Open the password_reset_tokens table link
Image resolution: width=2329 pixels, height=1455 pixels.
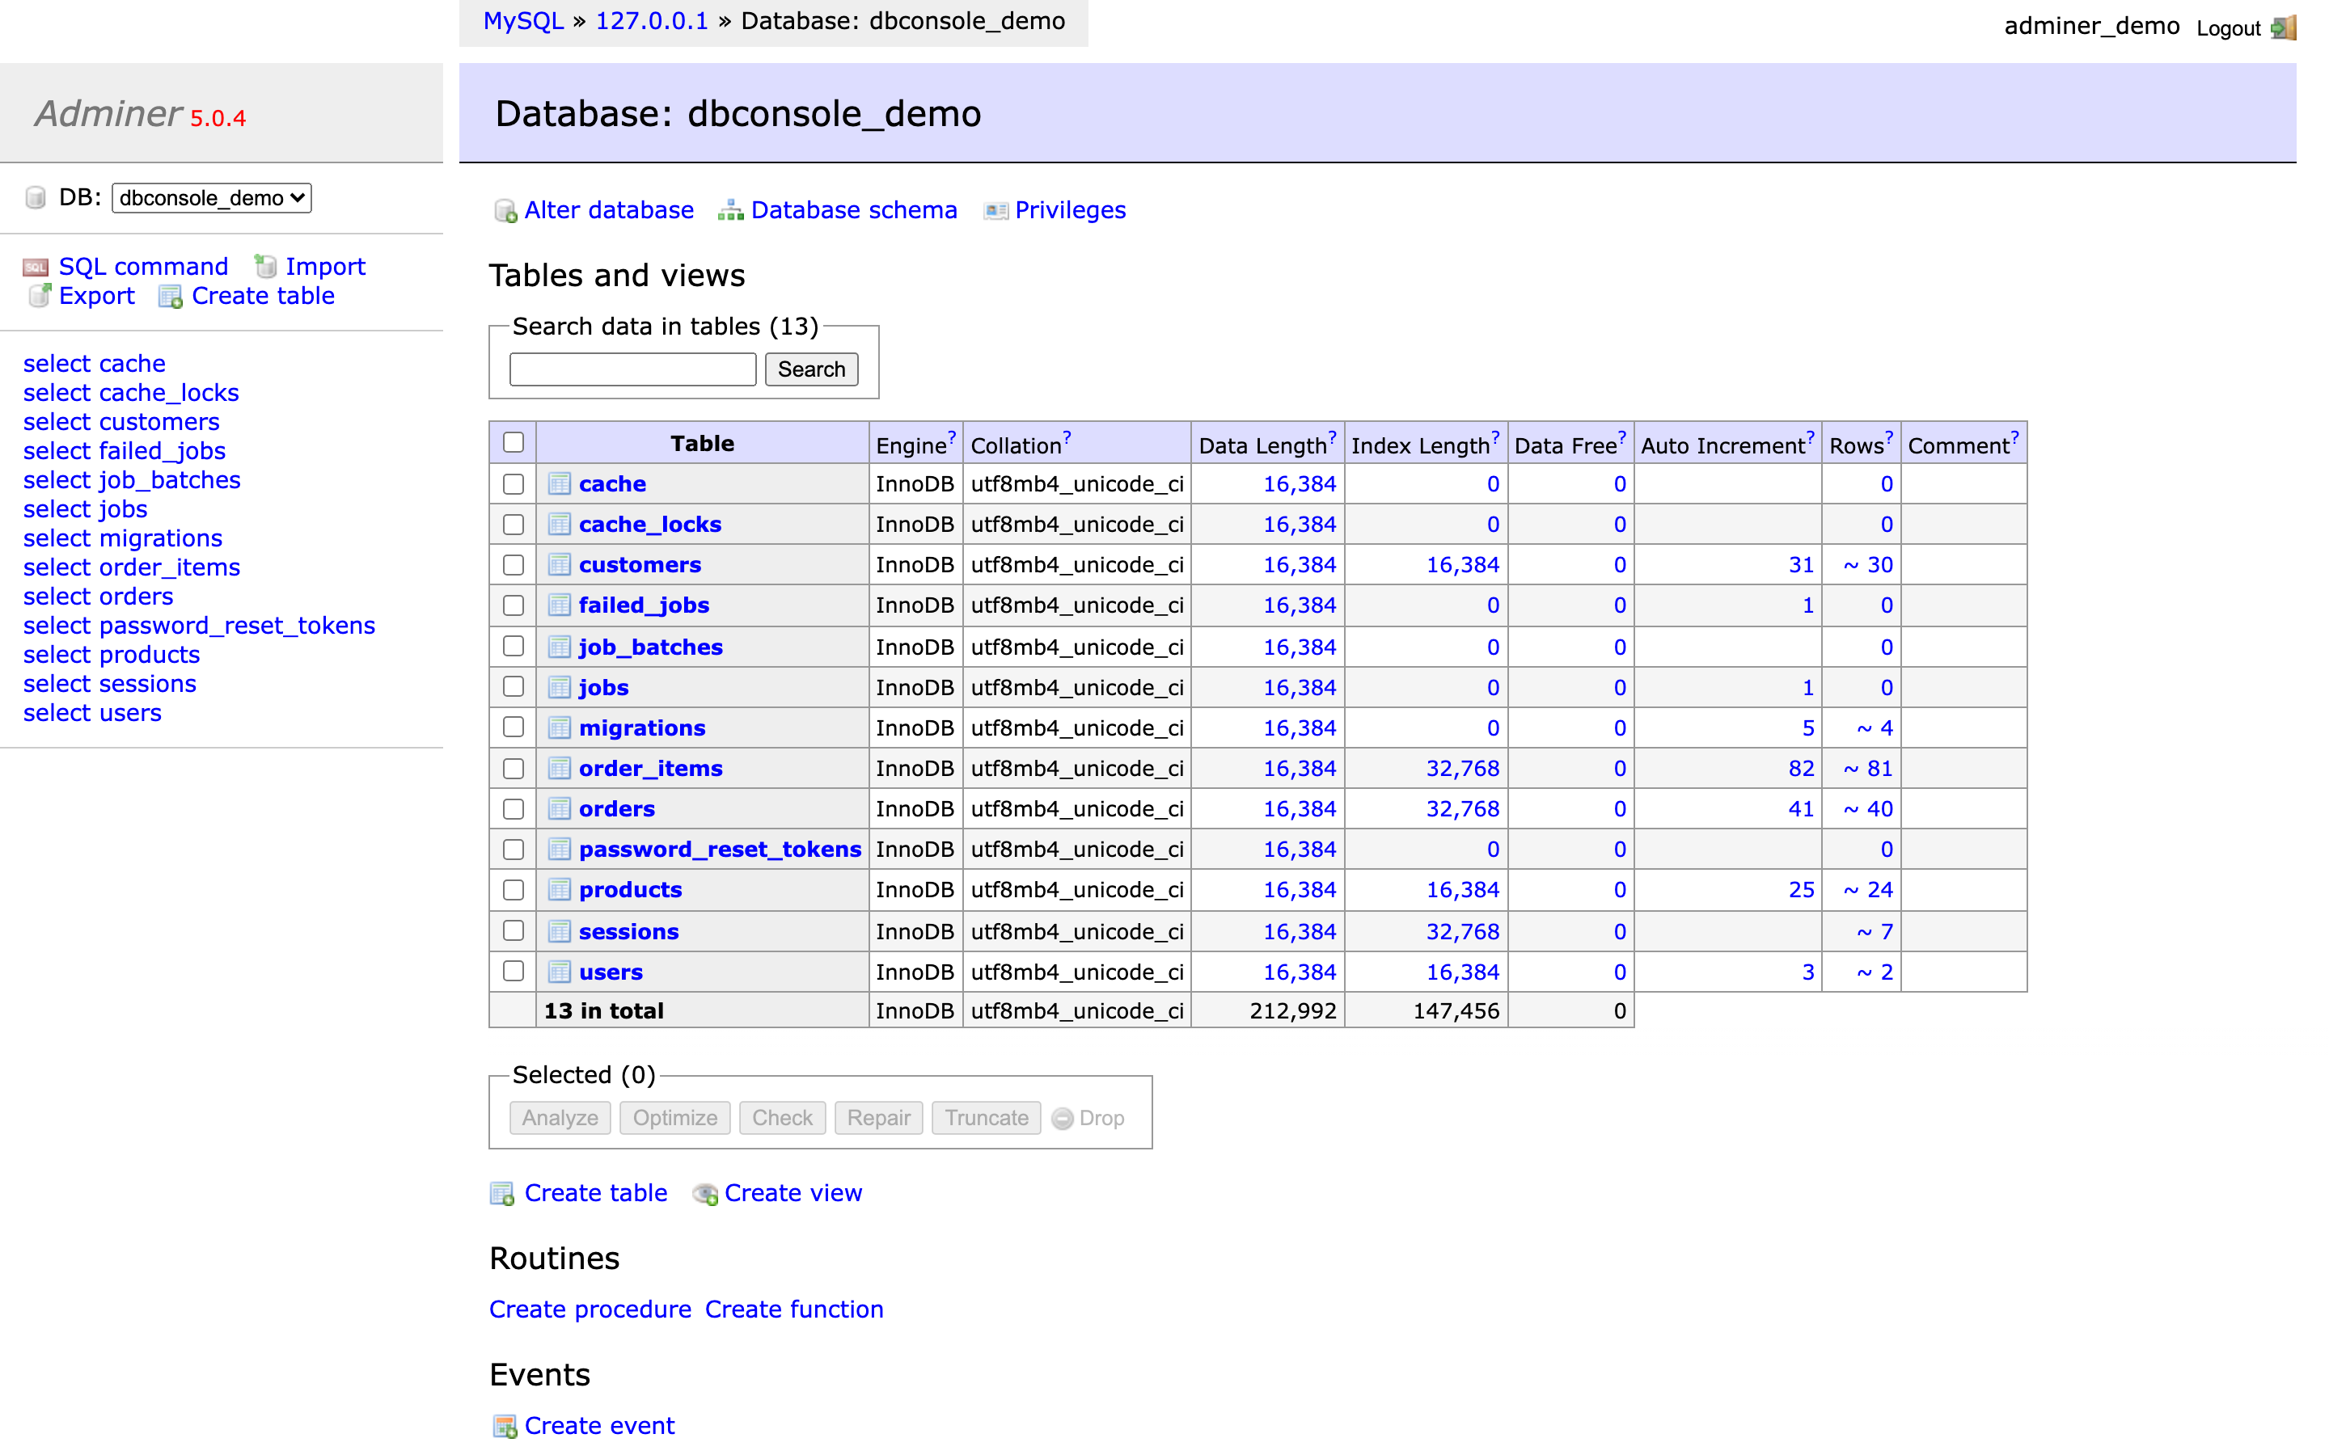pyautogui.click(x=720, y=849)
